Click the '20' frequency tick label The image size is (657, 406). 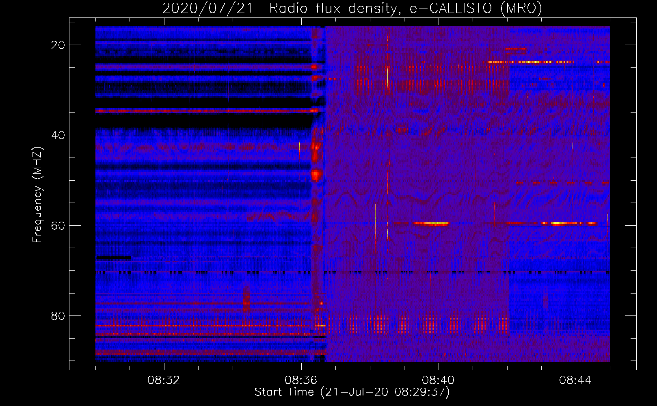58,45
